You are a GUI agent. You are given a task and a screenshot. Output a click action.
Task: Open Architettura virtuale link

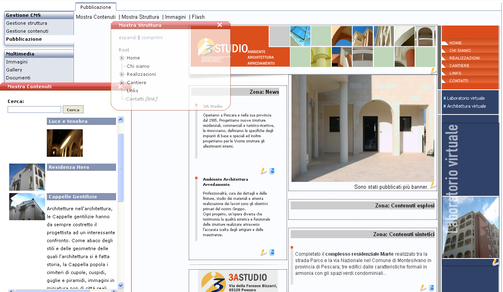click(x=466, y=106)
